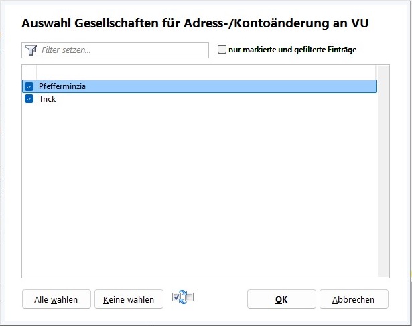Click the 'nur markierte und gefilterte Einträge' label text
This screenshot has height=326, width=412.
(x=293, y=50)
